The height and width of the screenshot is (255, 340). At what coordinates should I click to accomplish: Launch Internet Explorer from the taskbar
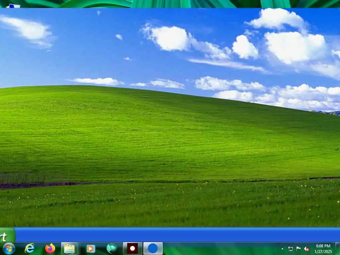[x=30, y=248]
